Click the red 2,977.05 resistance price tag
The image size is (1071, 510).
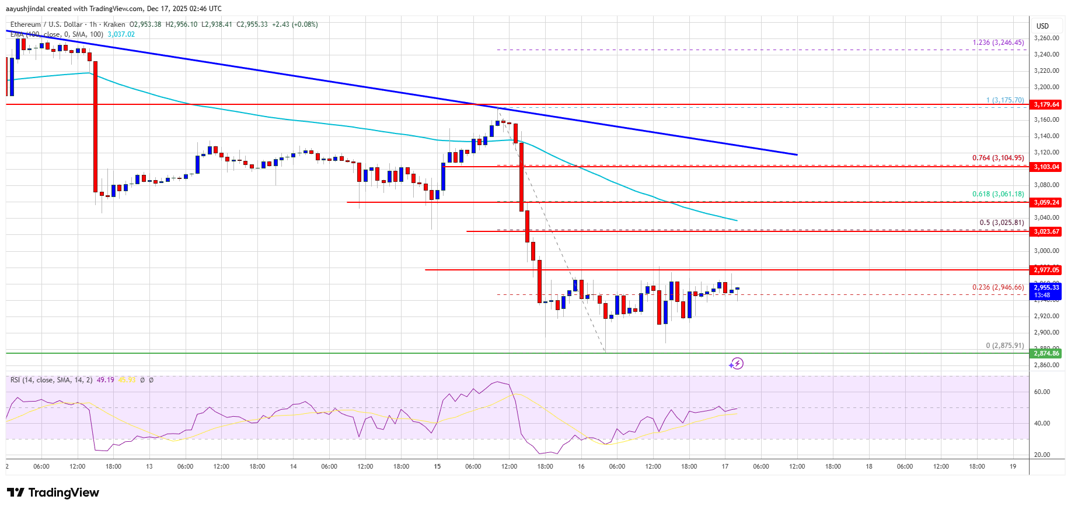pos(1046,270)
